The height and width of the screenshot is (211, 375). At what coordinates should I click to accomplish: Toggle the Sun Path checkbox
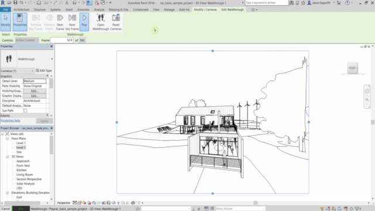25,111
